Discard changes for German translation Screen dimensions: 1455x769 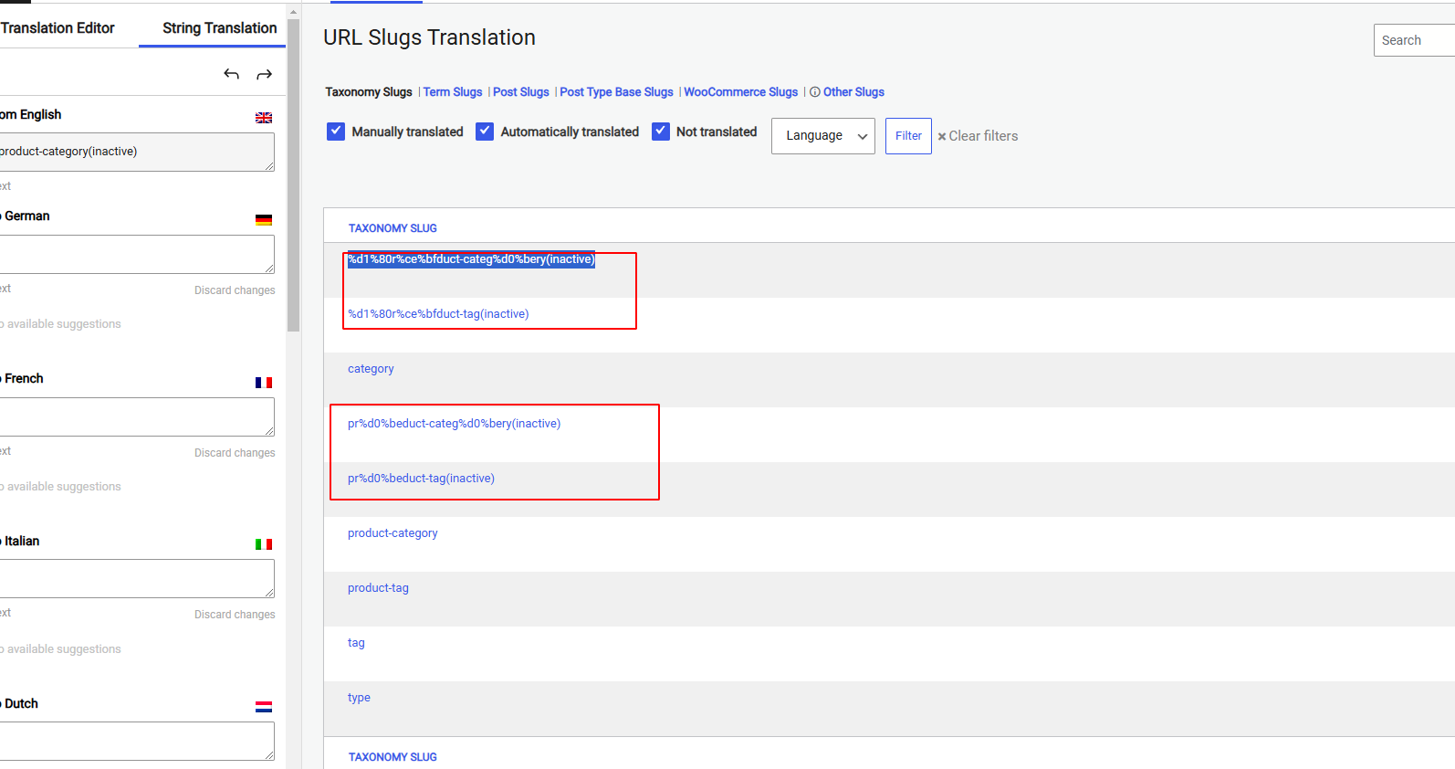tap(235, 290)
